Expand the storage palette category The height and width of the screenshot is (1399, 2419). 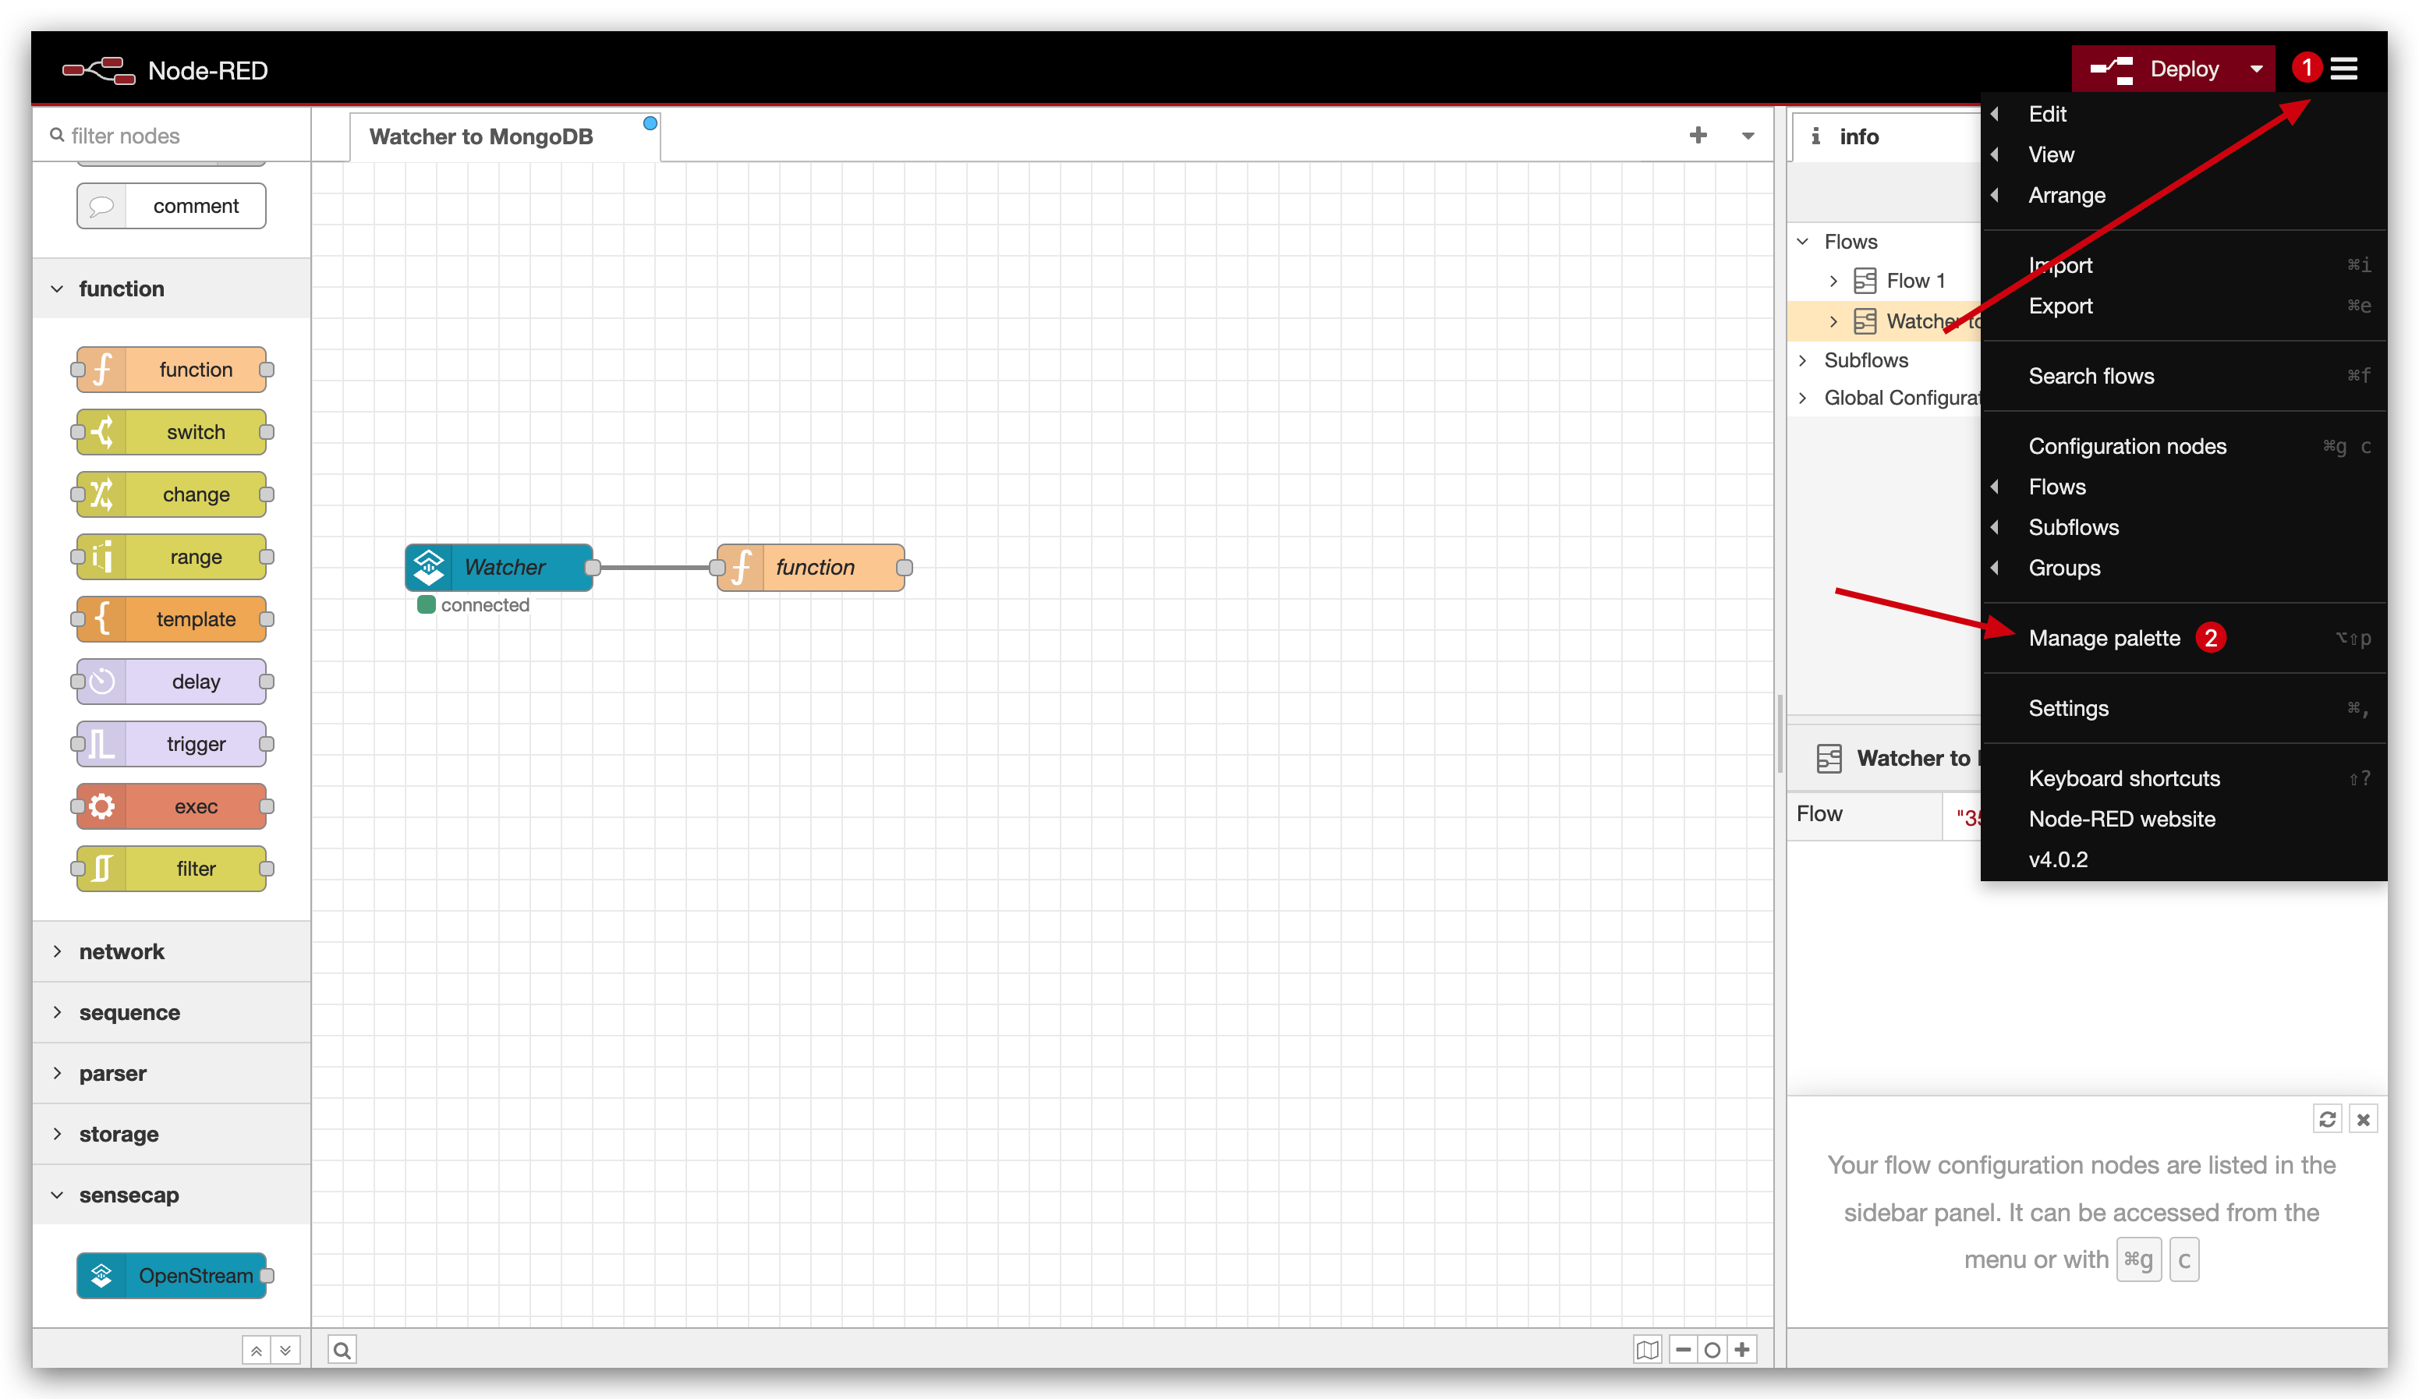click(171, 1134)
